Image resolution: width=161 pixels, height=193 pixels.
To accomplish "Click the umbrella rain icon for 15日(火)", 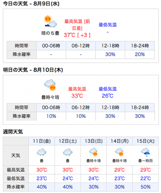I will pyautogui.click(x=146, y=152).
